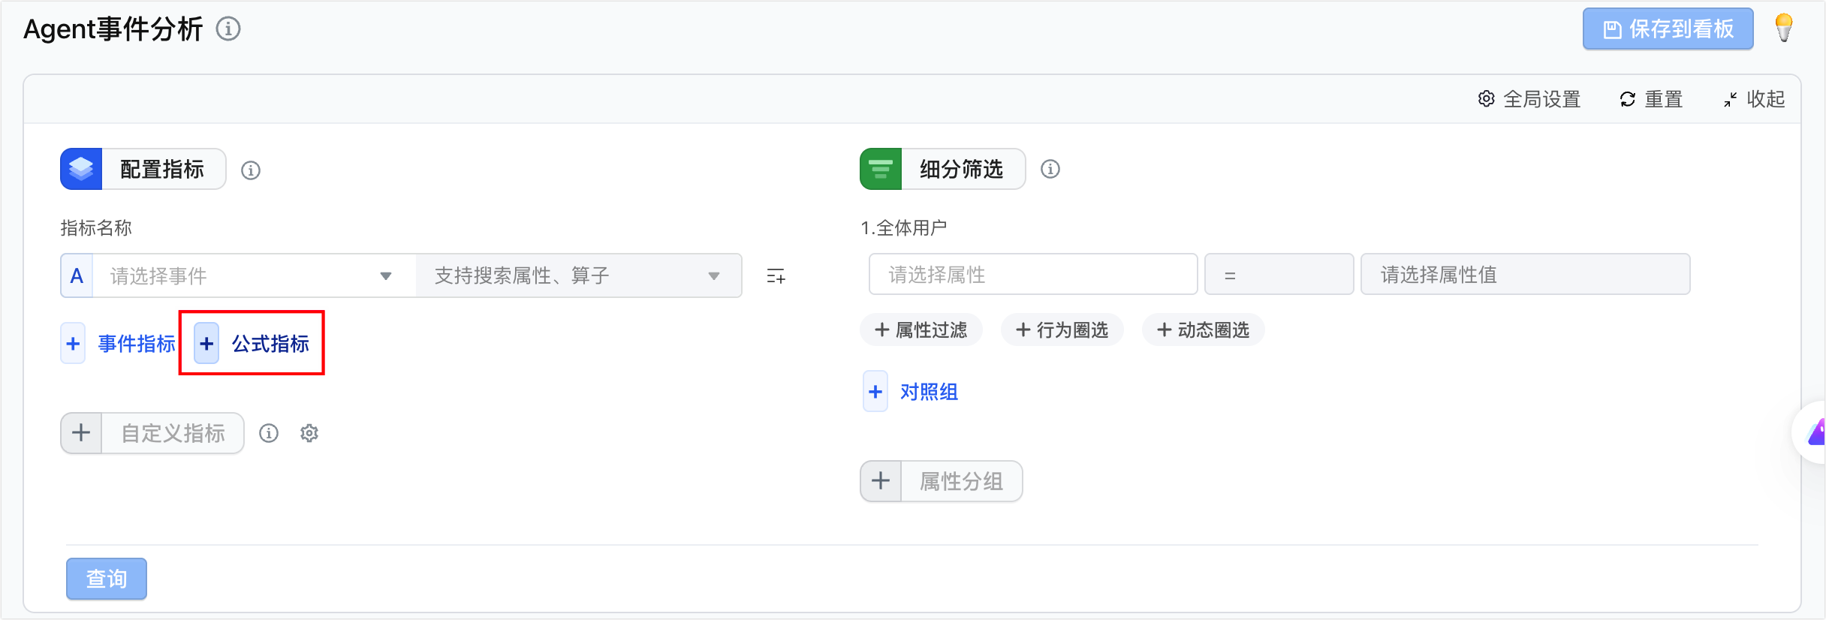Click info icon beside 自定义指标
This screenshot has width=1826, height=620.
tap(269, 433)
